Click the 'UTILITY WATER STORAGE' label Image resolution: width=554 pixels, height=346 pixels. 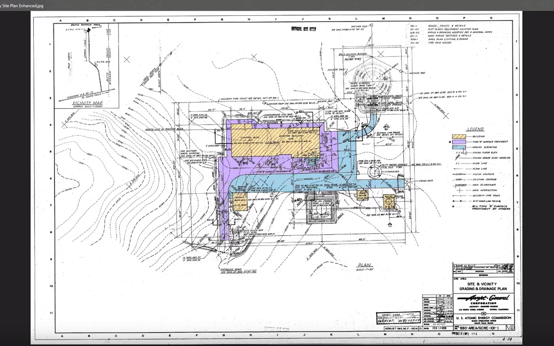(x=394, y=165)
